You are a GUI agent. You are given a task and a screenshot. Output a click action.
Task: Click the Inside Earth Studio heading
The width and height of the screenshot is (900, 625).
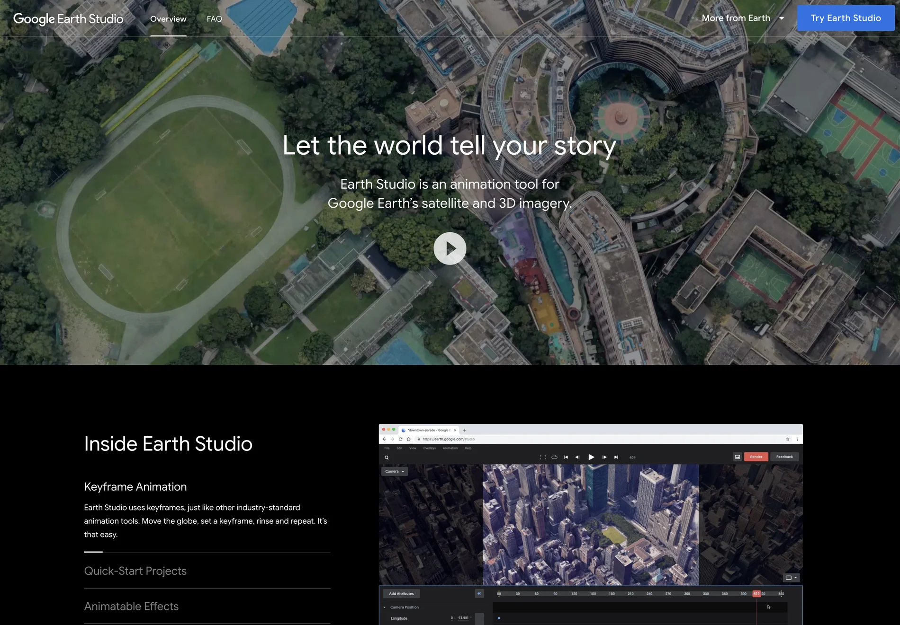pyautogui.click(x=168, y=444)
